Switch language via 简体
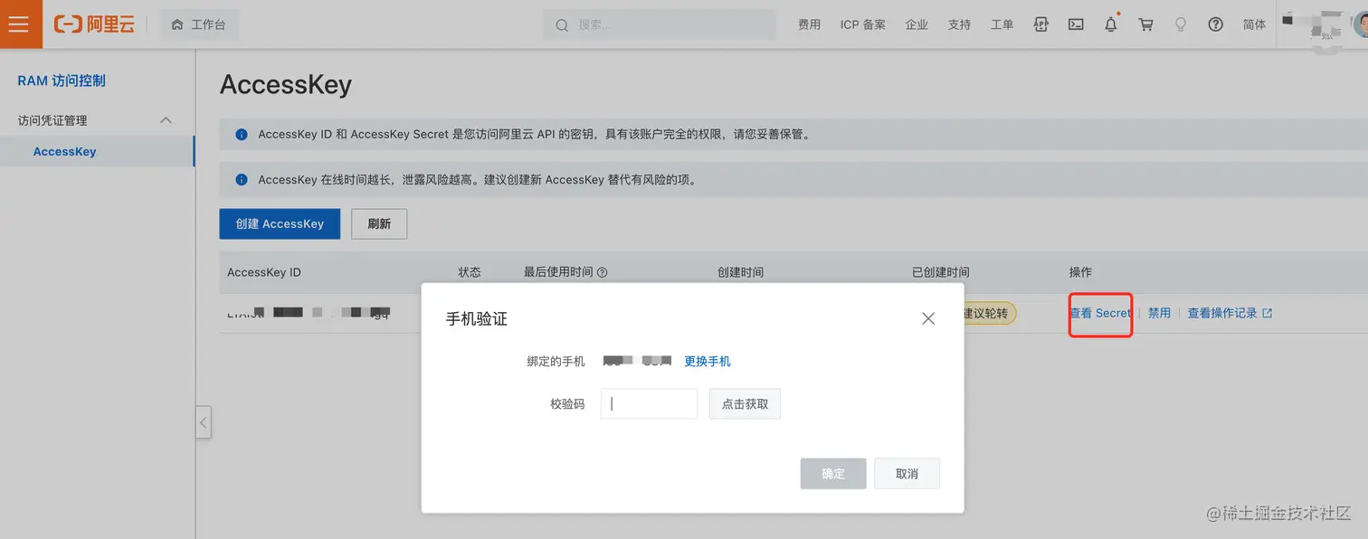Screen dimensions: 1368x539 pos(1254,24)
